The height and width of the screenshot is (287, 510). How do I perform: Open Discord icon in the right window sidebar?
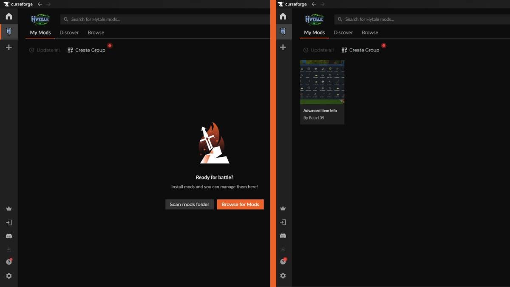pyautogui.click(x=283, y=236)
